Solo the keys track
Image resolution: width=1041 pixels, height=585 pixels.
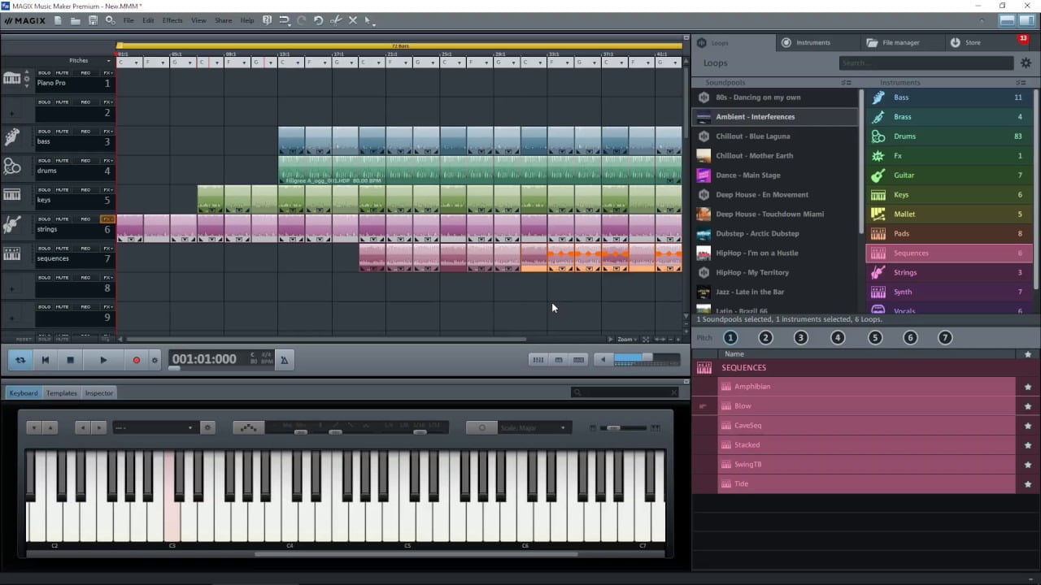(x=44, y=190)
